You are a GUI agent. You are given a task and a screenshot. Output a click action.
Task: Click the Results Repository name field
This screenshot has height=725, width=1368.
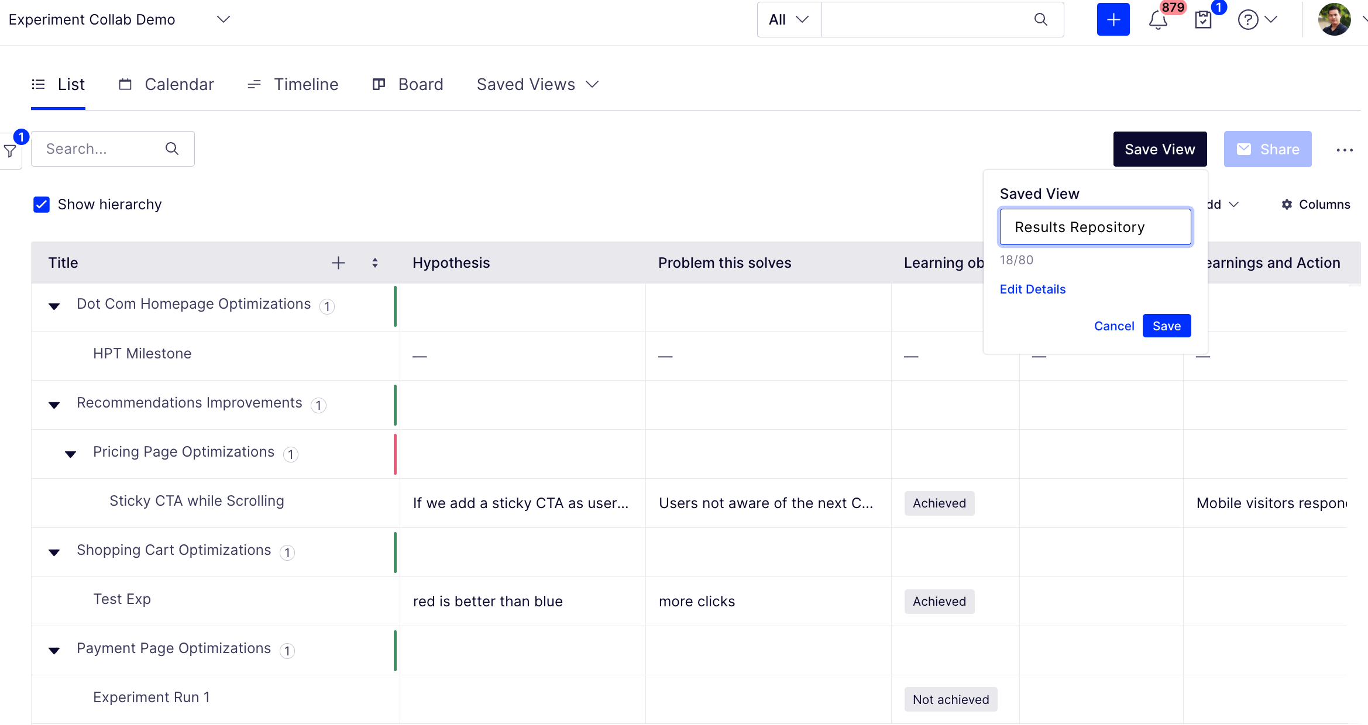click(1095, 227)
